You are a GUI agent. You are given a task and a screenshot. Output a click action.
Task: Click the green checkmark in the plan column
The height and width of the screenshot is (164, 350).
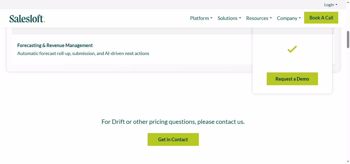coord(292,49)
